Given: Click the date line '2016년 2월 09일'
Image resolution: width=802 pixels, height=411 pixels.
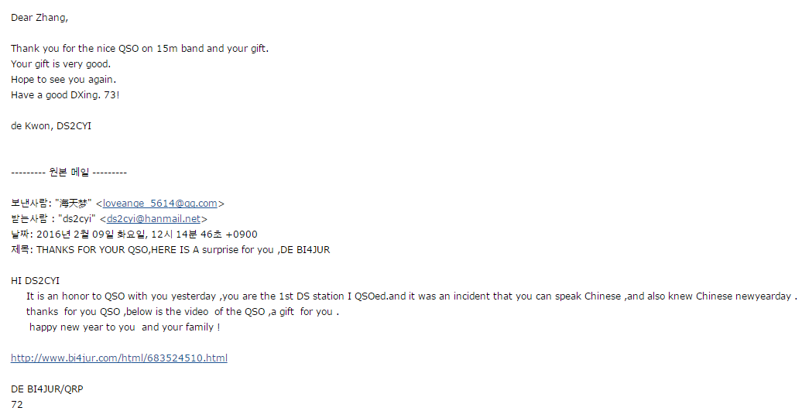Looking at the screenshot, I should pyautogui.click(x=134, y=235).
